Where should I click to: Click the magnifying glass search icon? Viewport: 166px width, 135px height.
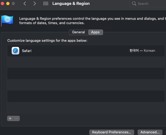pos(134,4)
